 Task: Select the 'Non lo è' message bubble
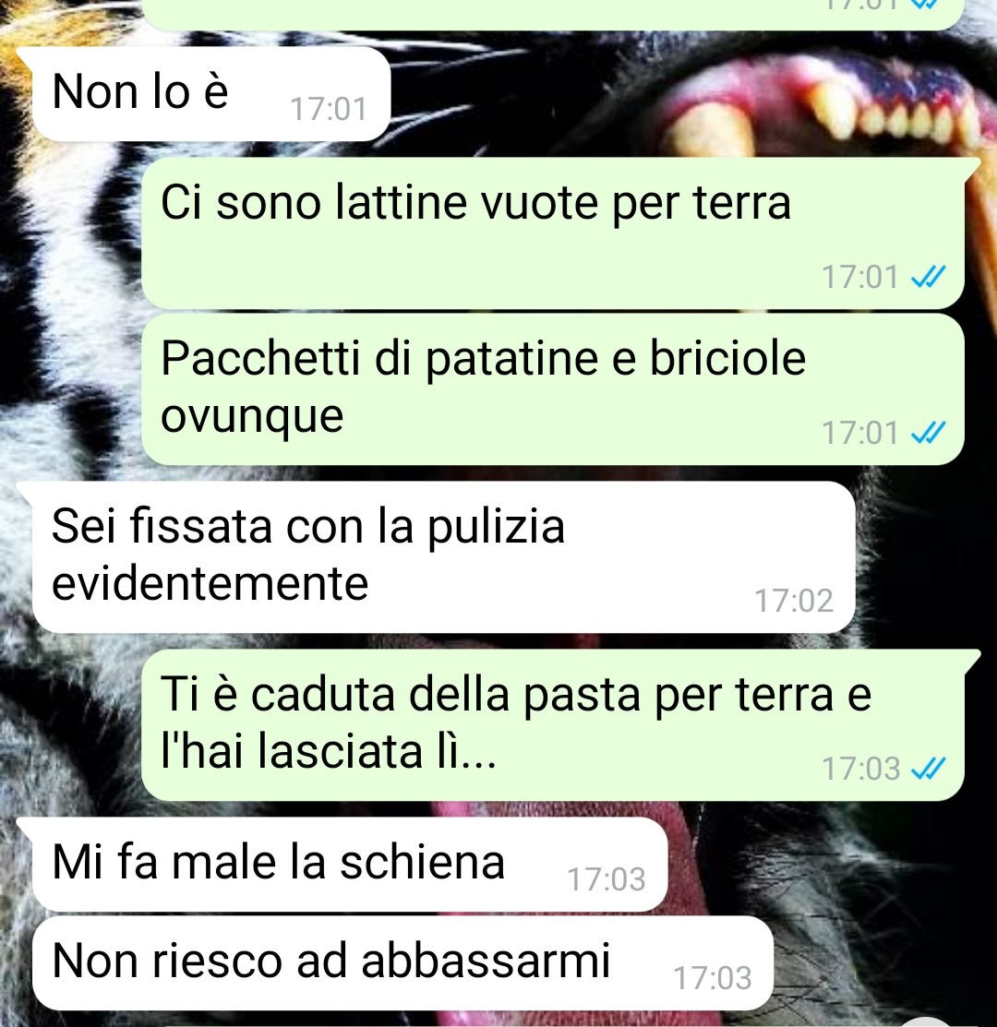pos(210,94)
